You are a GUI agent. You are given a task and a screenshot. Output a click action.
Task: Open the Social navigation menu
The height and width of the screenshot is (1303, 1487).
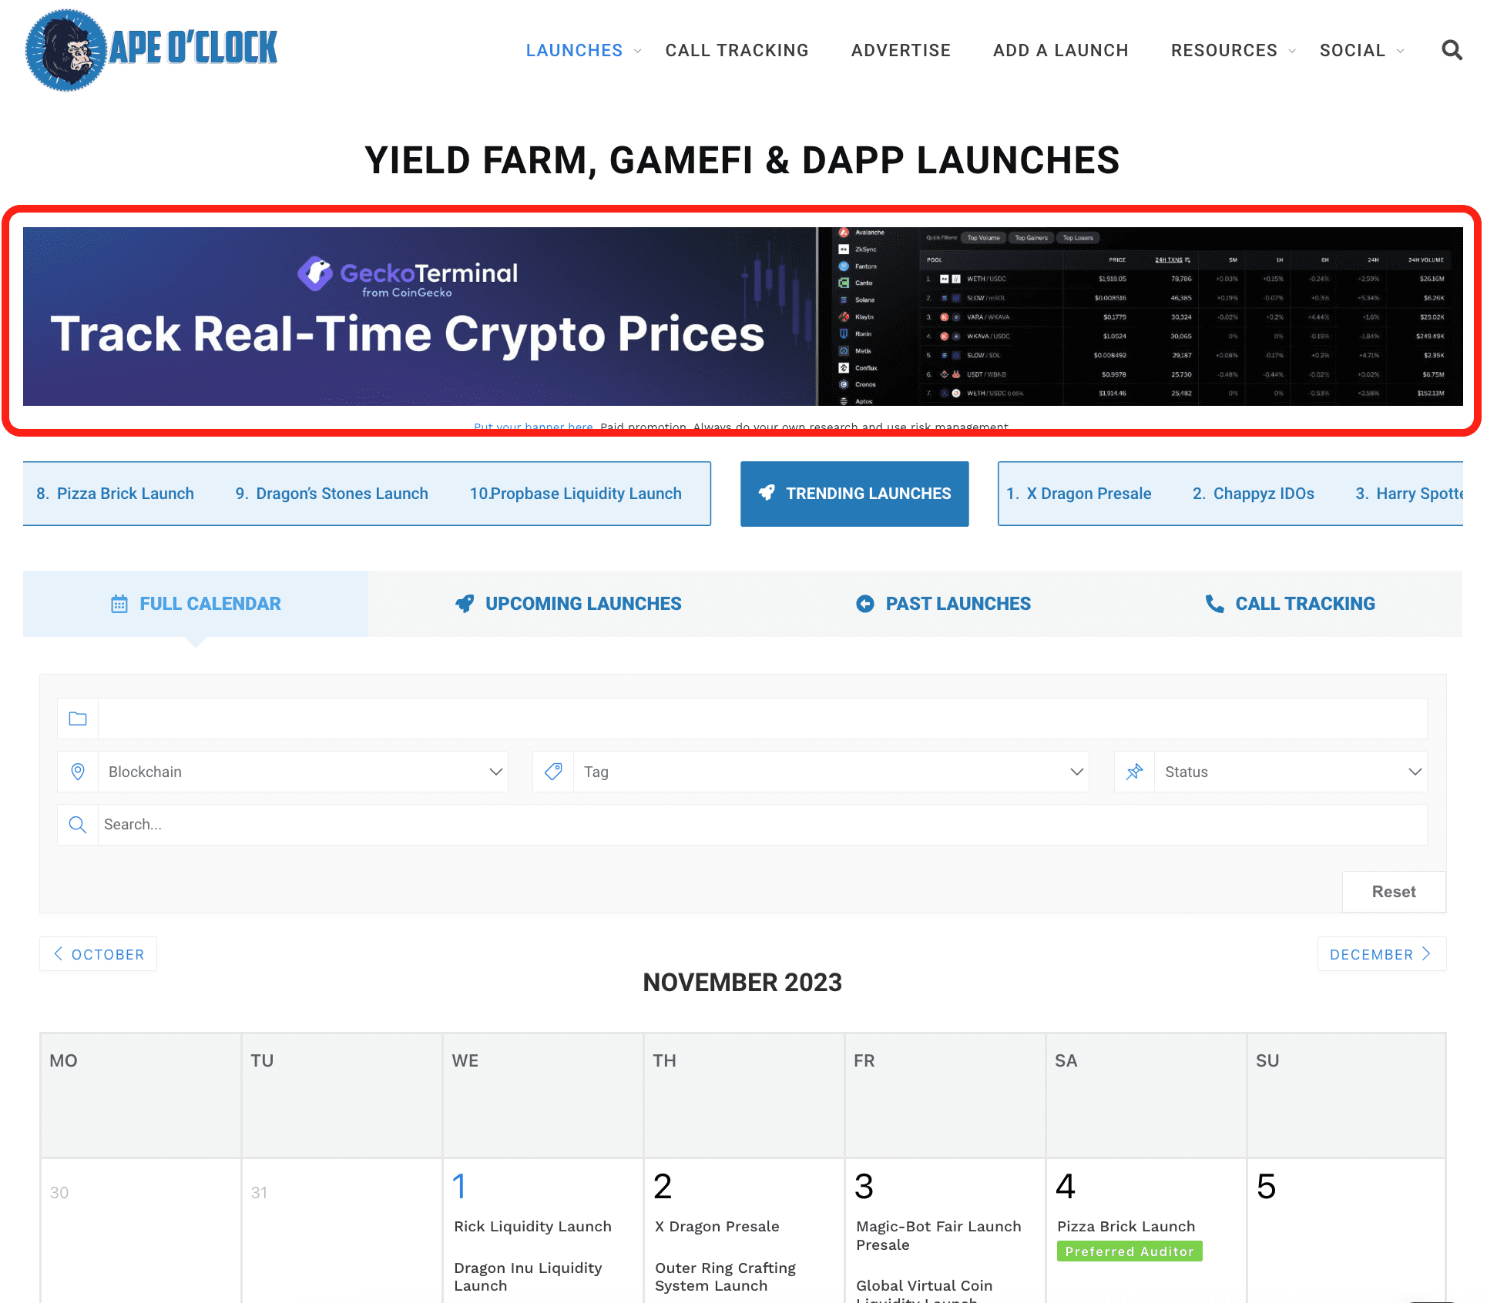[1363, 51]
